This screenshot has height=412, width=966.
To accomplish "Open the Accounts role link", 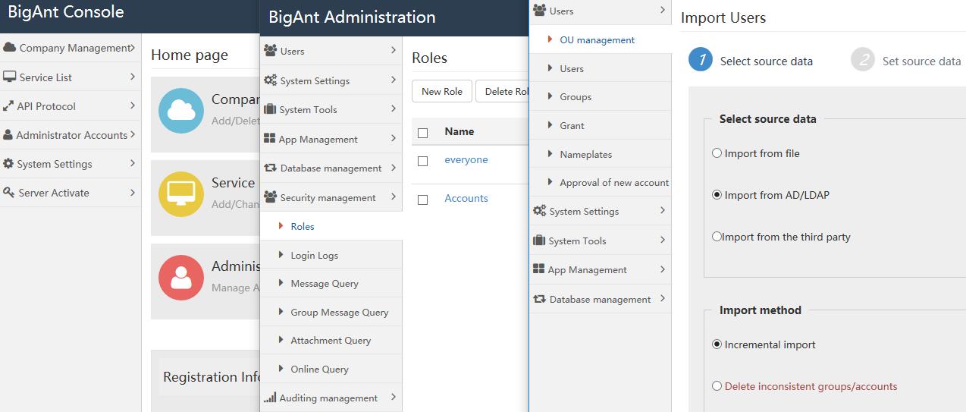I will click(x=466, y=198).
